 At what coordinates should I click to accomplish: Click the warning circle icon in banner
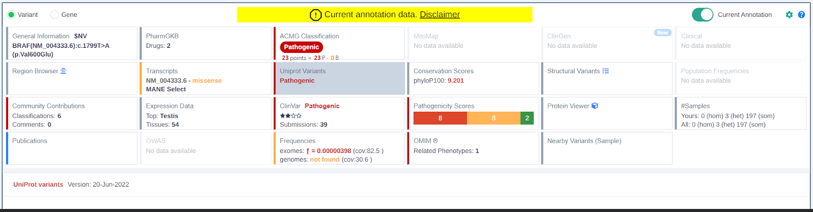(316, 15)
